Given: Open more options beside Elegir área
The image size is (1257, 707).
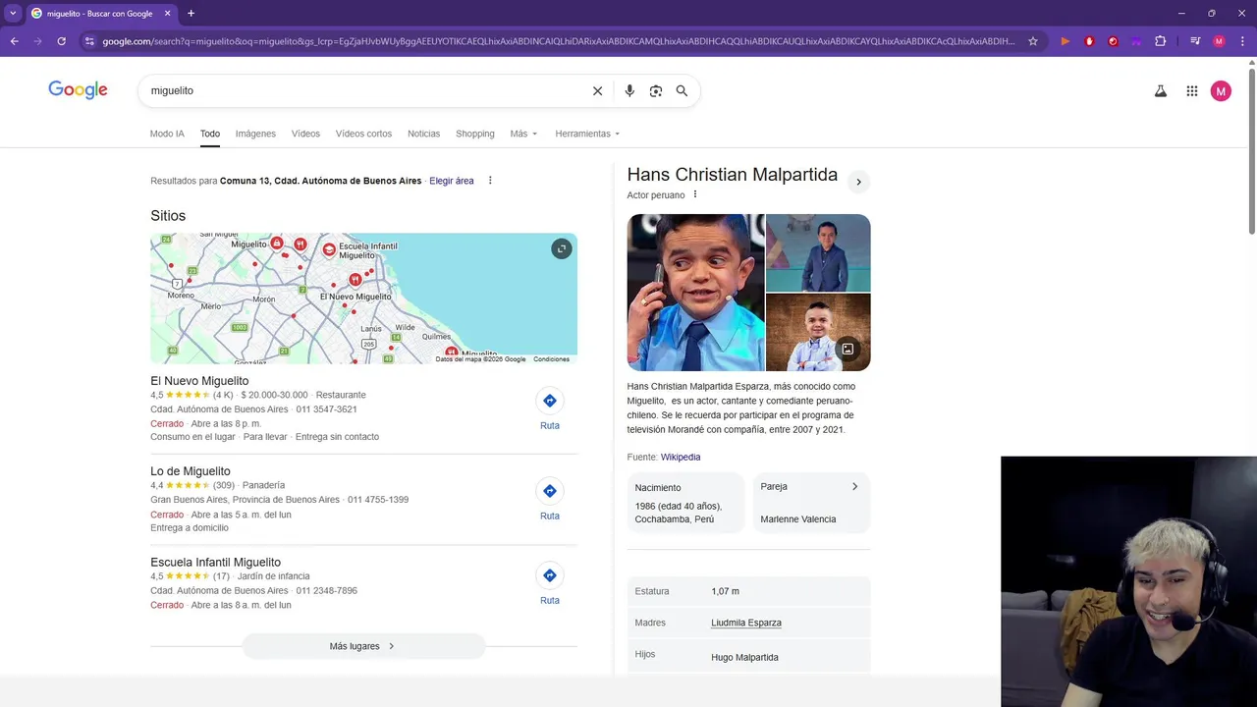Looking at the screenshot, I should [x=490, y=181].
